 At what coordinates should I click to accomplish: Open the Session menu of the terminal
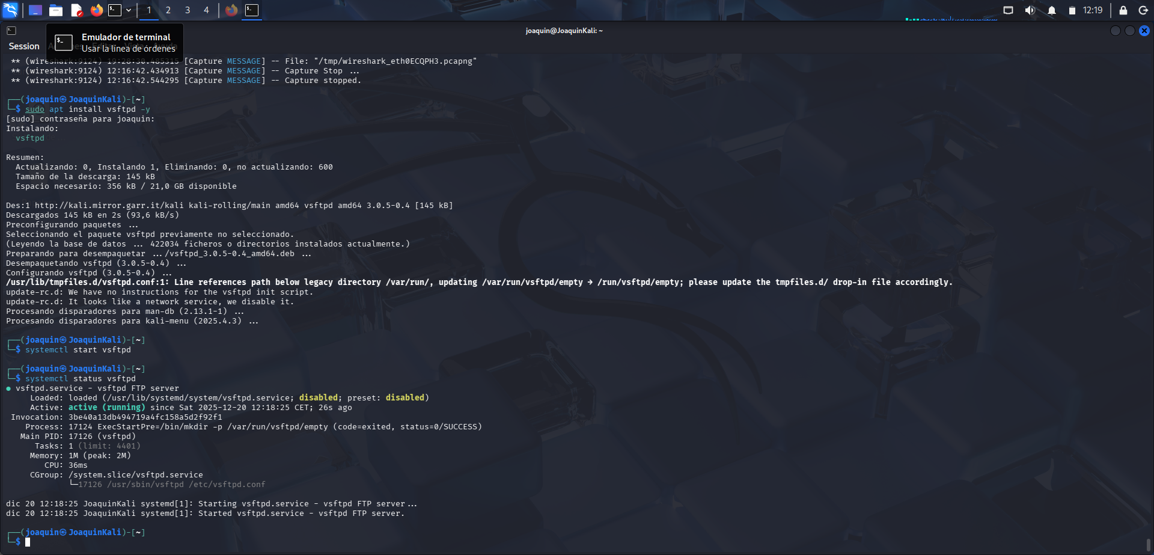[24, 46]
